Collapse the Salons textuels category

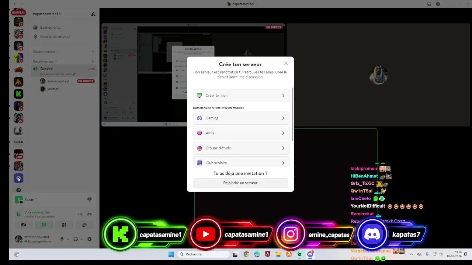tap(46, 52)
